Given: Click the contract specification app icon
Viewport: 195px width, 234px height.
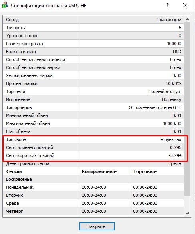Looking at the screenshot, I should (5, 5).
